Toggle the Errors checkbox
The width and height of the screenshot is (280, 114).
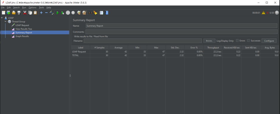pyautogui.click(x=237, y=41)
